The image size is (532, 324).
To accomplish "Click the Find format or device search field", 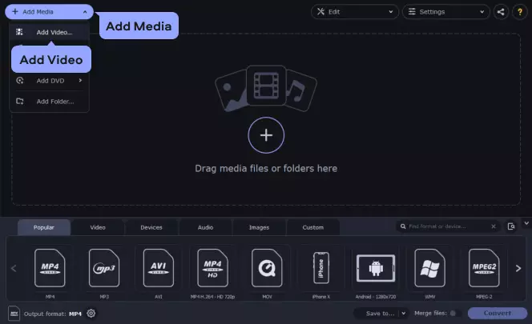I will 447,226.
